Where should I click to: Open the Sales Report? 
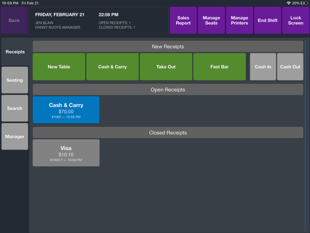183,20
